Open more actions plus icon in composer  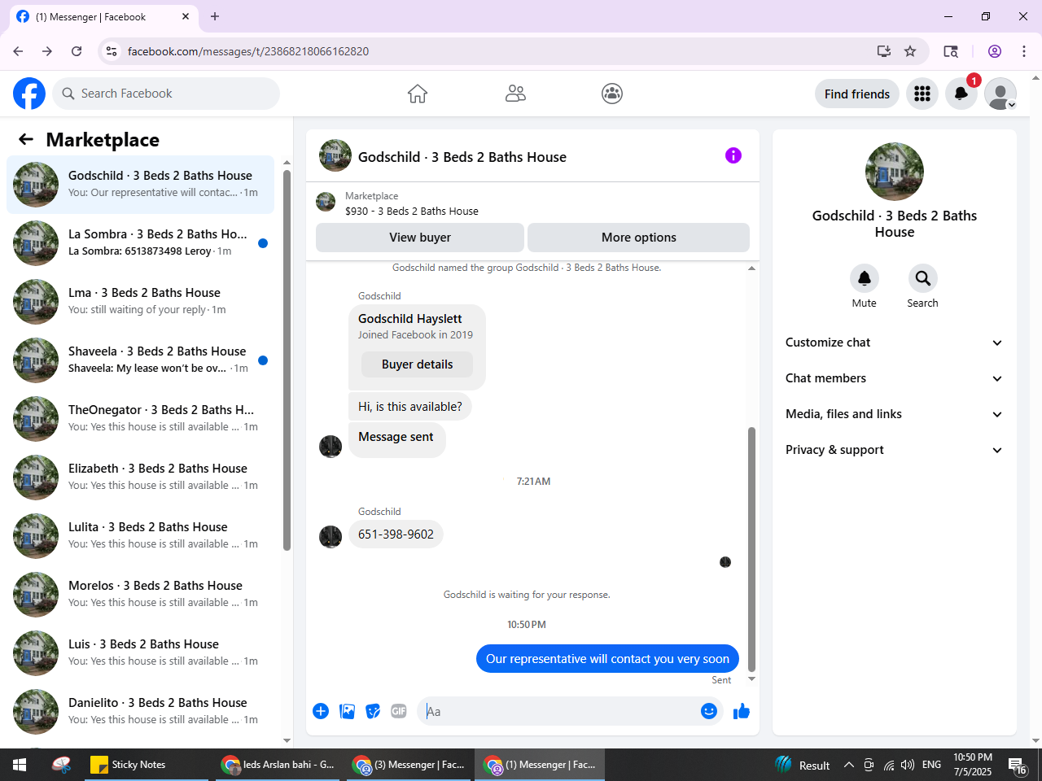[321, 711]
